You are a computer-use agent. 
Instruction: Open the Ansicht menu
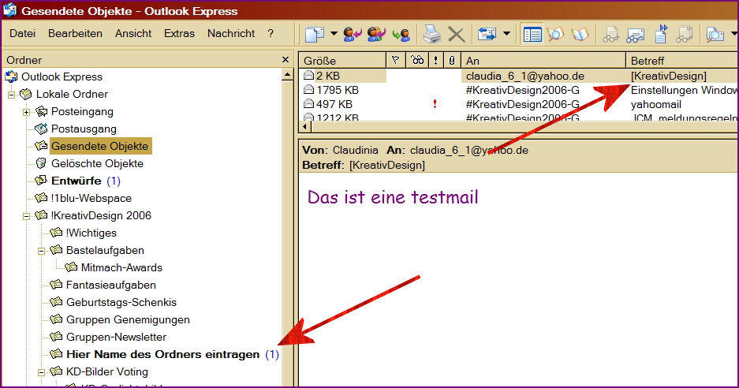tap(133, 33)
